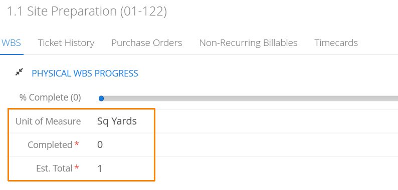
Task: Switch to the Ticket History tab
Action: pyautogui.click(x=66, y=43)
